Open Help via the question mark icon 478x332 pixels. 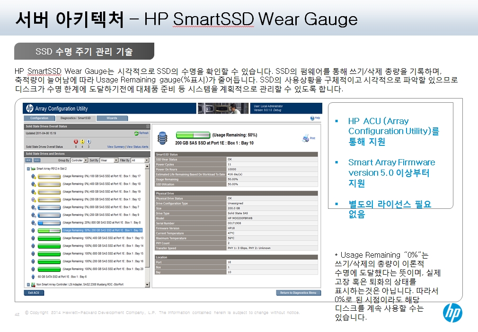312,118
